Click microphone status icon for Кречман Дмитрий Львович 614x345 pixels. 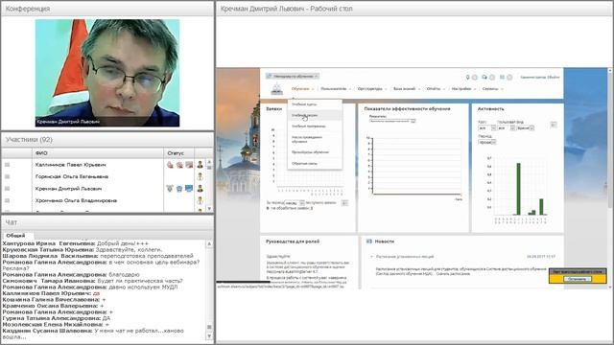click(x=170, y=189)
